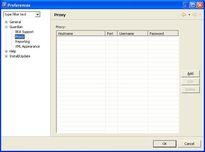The image size is (205, 152).
Task: Click the Username column header
Action: [133, 34]
